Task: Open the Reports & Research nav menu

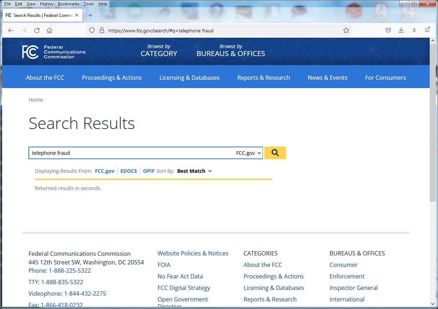Action: click(264, 78)
